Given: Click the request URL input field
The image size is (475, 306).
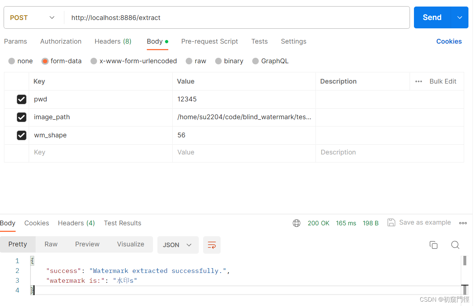Looking at the screenshot, I should point(237,17).
